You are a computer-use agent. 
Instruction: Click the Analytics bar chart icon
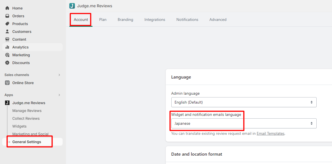pos(7,47)
